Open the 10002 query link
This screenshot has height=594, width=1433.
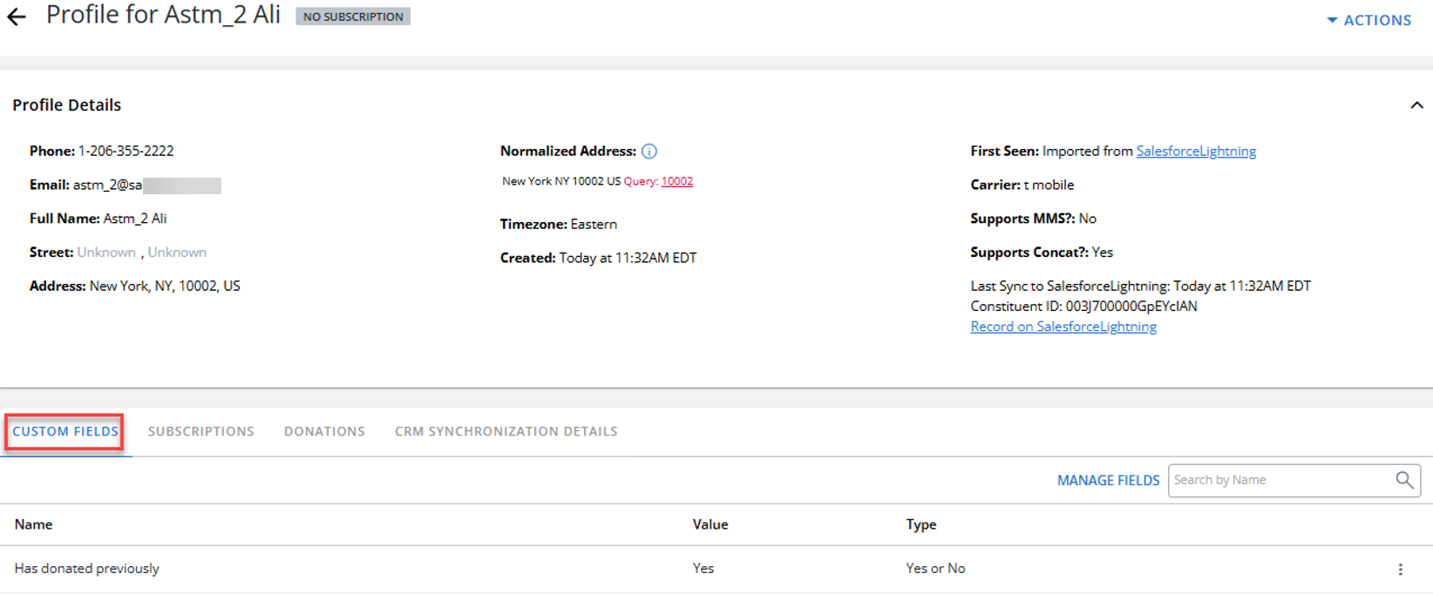pyautogui.click(x=676, y=181)
